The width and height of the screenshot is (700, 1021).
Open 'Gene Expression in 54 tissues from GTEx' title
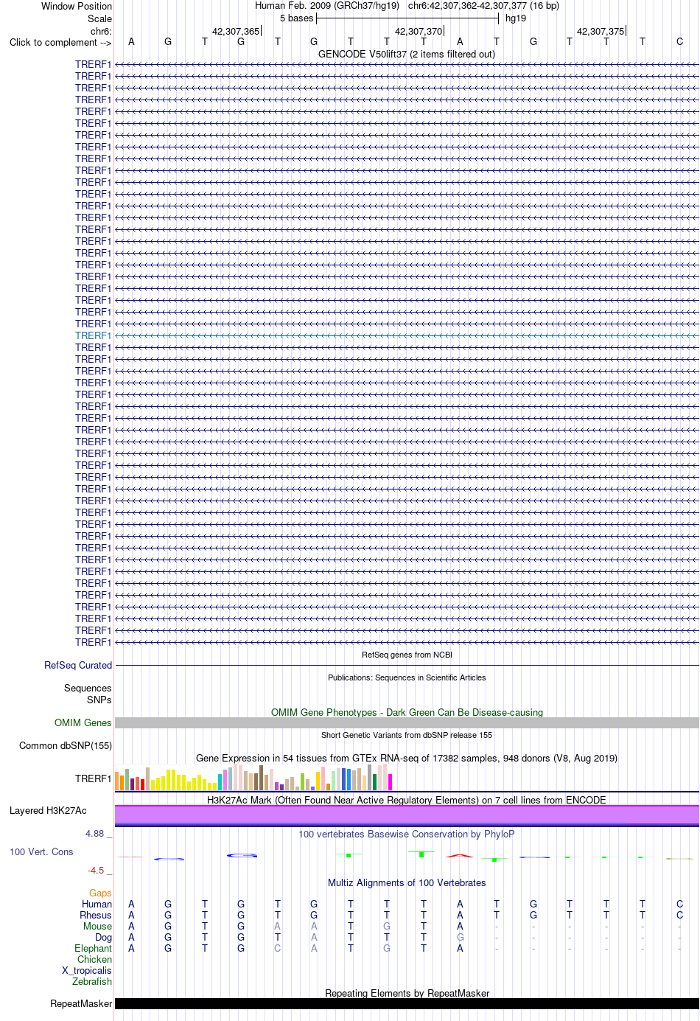tap(407, 758)
